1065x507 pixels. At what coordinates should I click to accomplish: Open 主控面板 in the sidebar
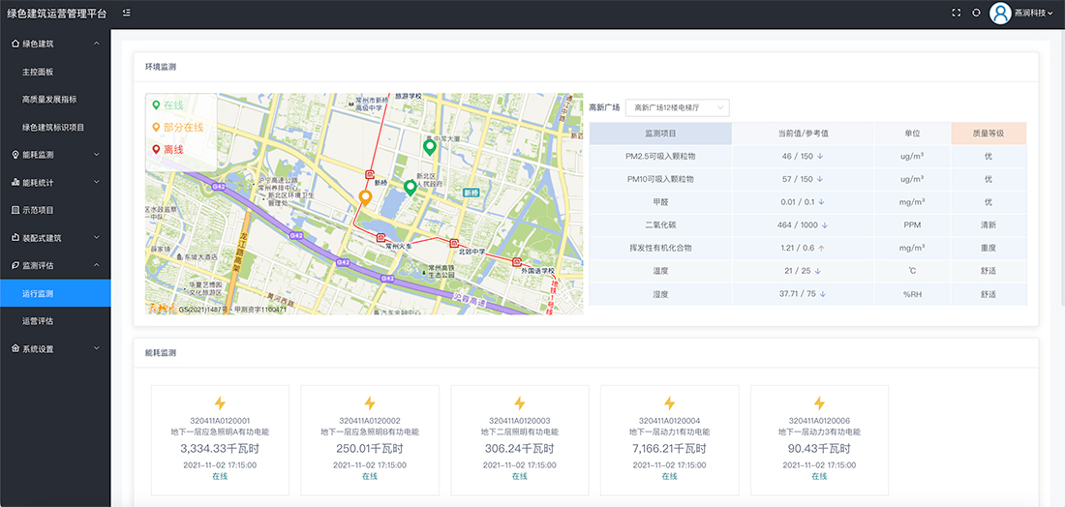38,72
